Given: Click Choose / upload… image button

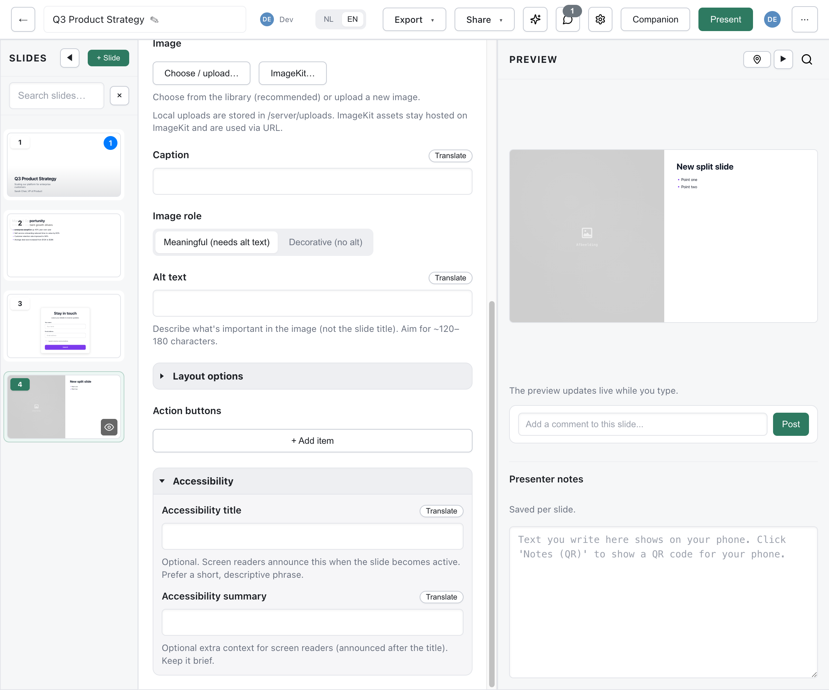Looking at the screenshot, I should pyautogui.click(x=201, y=73).
